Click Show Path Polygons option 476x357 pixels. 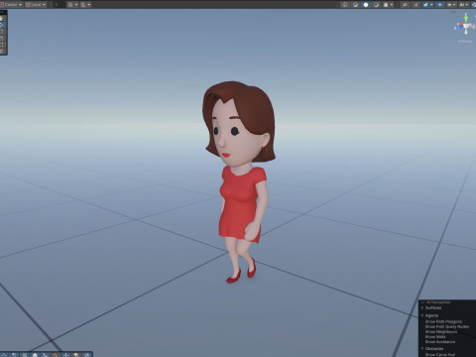pyautogui.click(x=443, y=321)
